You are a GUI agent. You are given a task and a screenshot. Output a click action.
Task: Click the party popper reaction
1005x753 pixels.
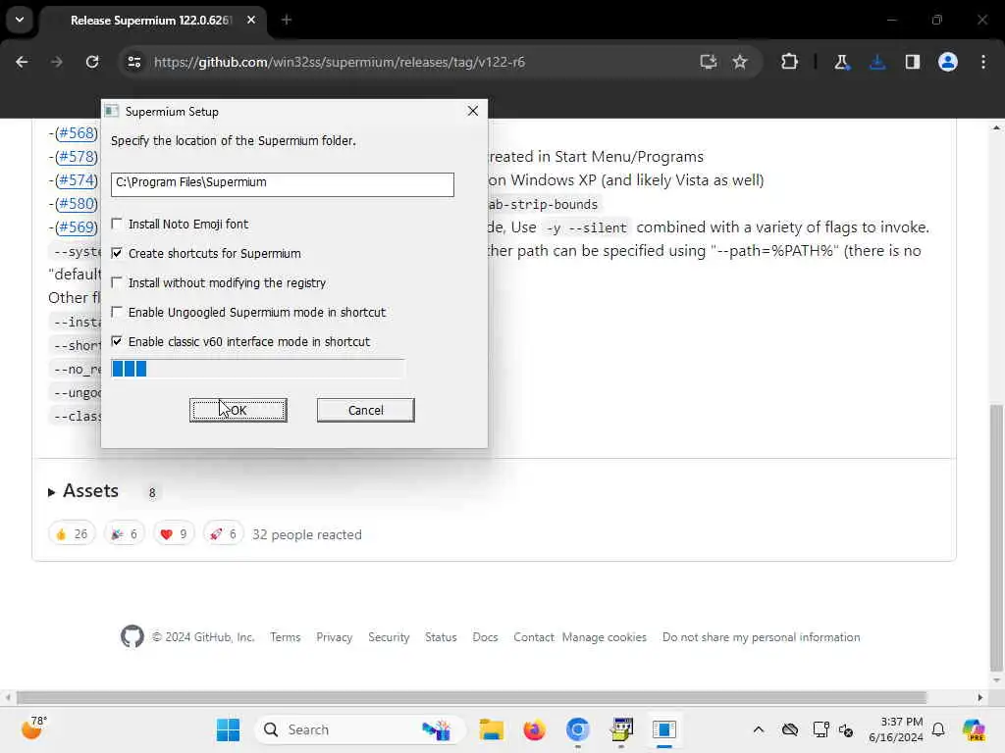coord(125,534)
